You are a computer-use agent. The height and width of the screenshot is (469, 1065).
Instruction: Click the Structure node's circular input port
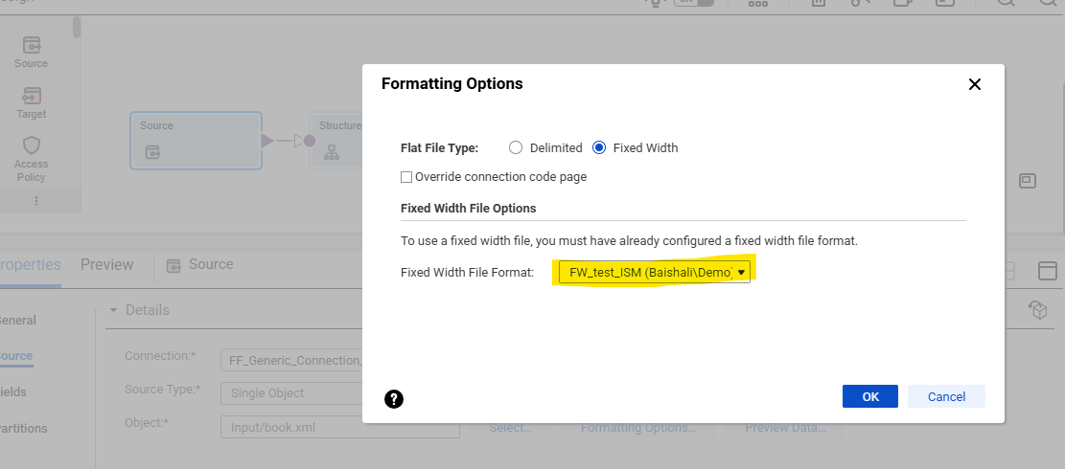310,141
